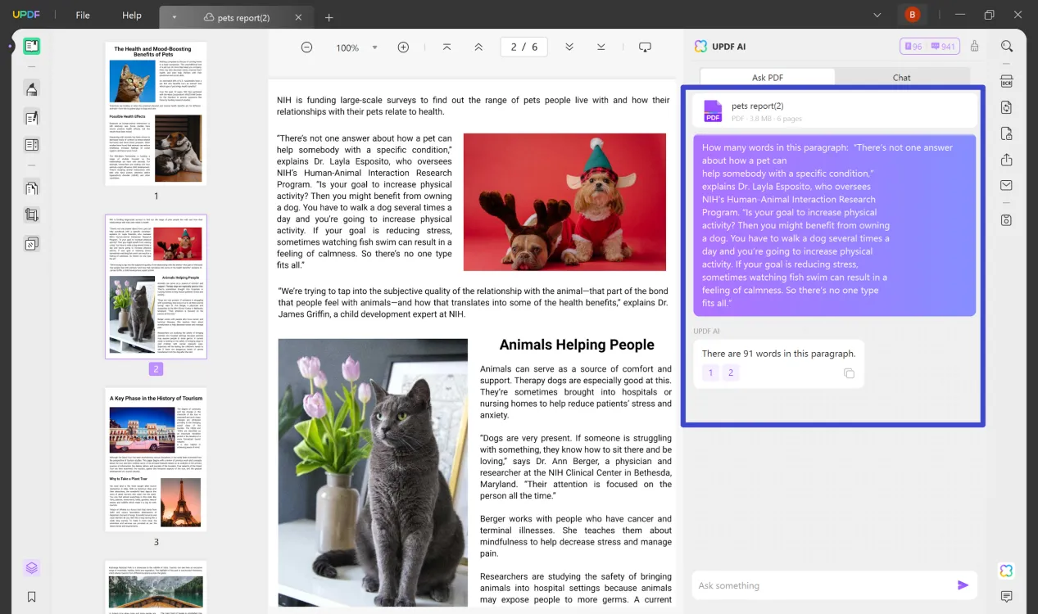This screenshot has height=614, width=1038.
Task: Open the zoom percentage dropdown
Action: [375, 47]
